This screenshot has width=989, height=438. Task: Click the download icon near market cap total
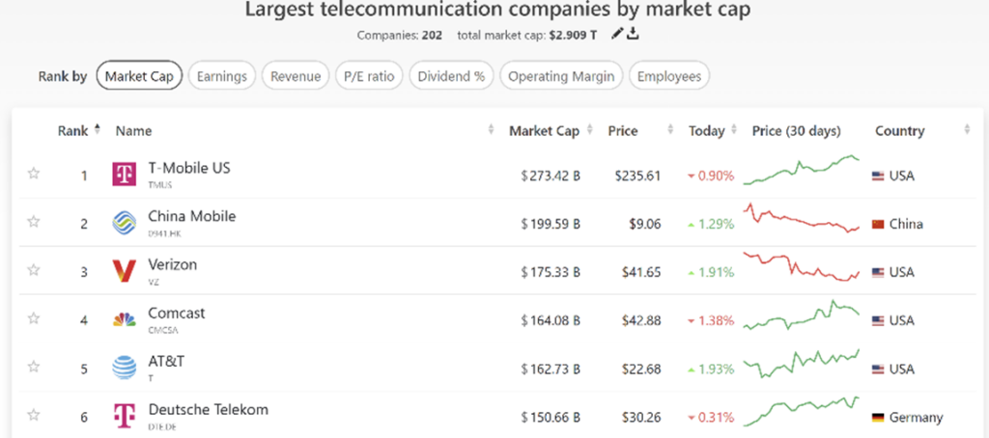[634, 35]
